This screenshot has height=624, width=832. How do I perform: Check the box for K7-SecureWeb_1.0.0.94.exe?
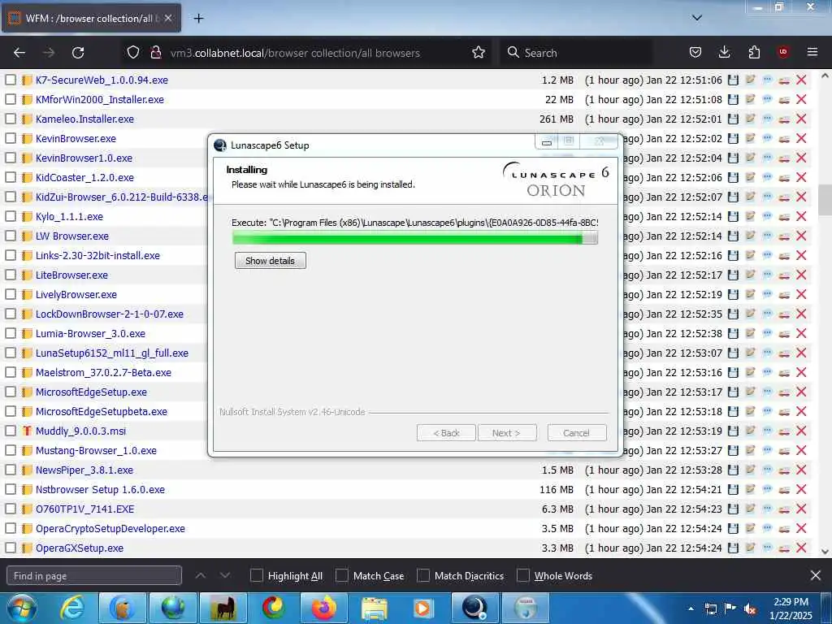(10, 80)
